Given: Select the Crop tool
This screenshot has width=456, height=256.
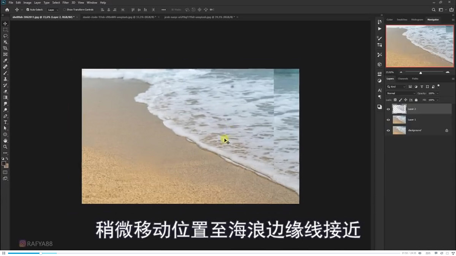Looking at the screenshot, I should (x=5, y=48).
